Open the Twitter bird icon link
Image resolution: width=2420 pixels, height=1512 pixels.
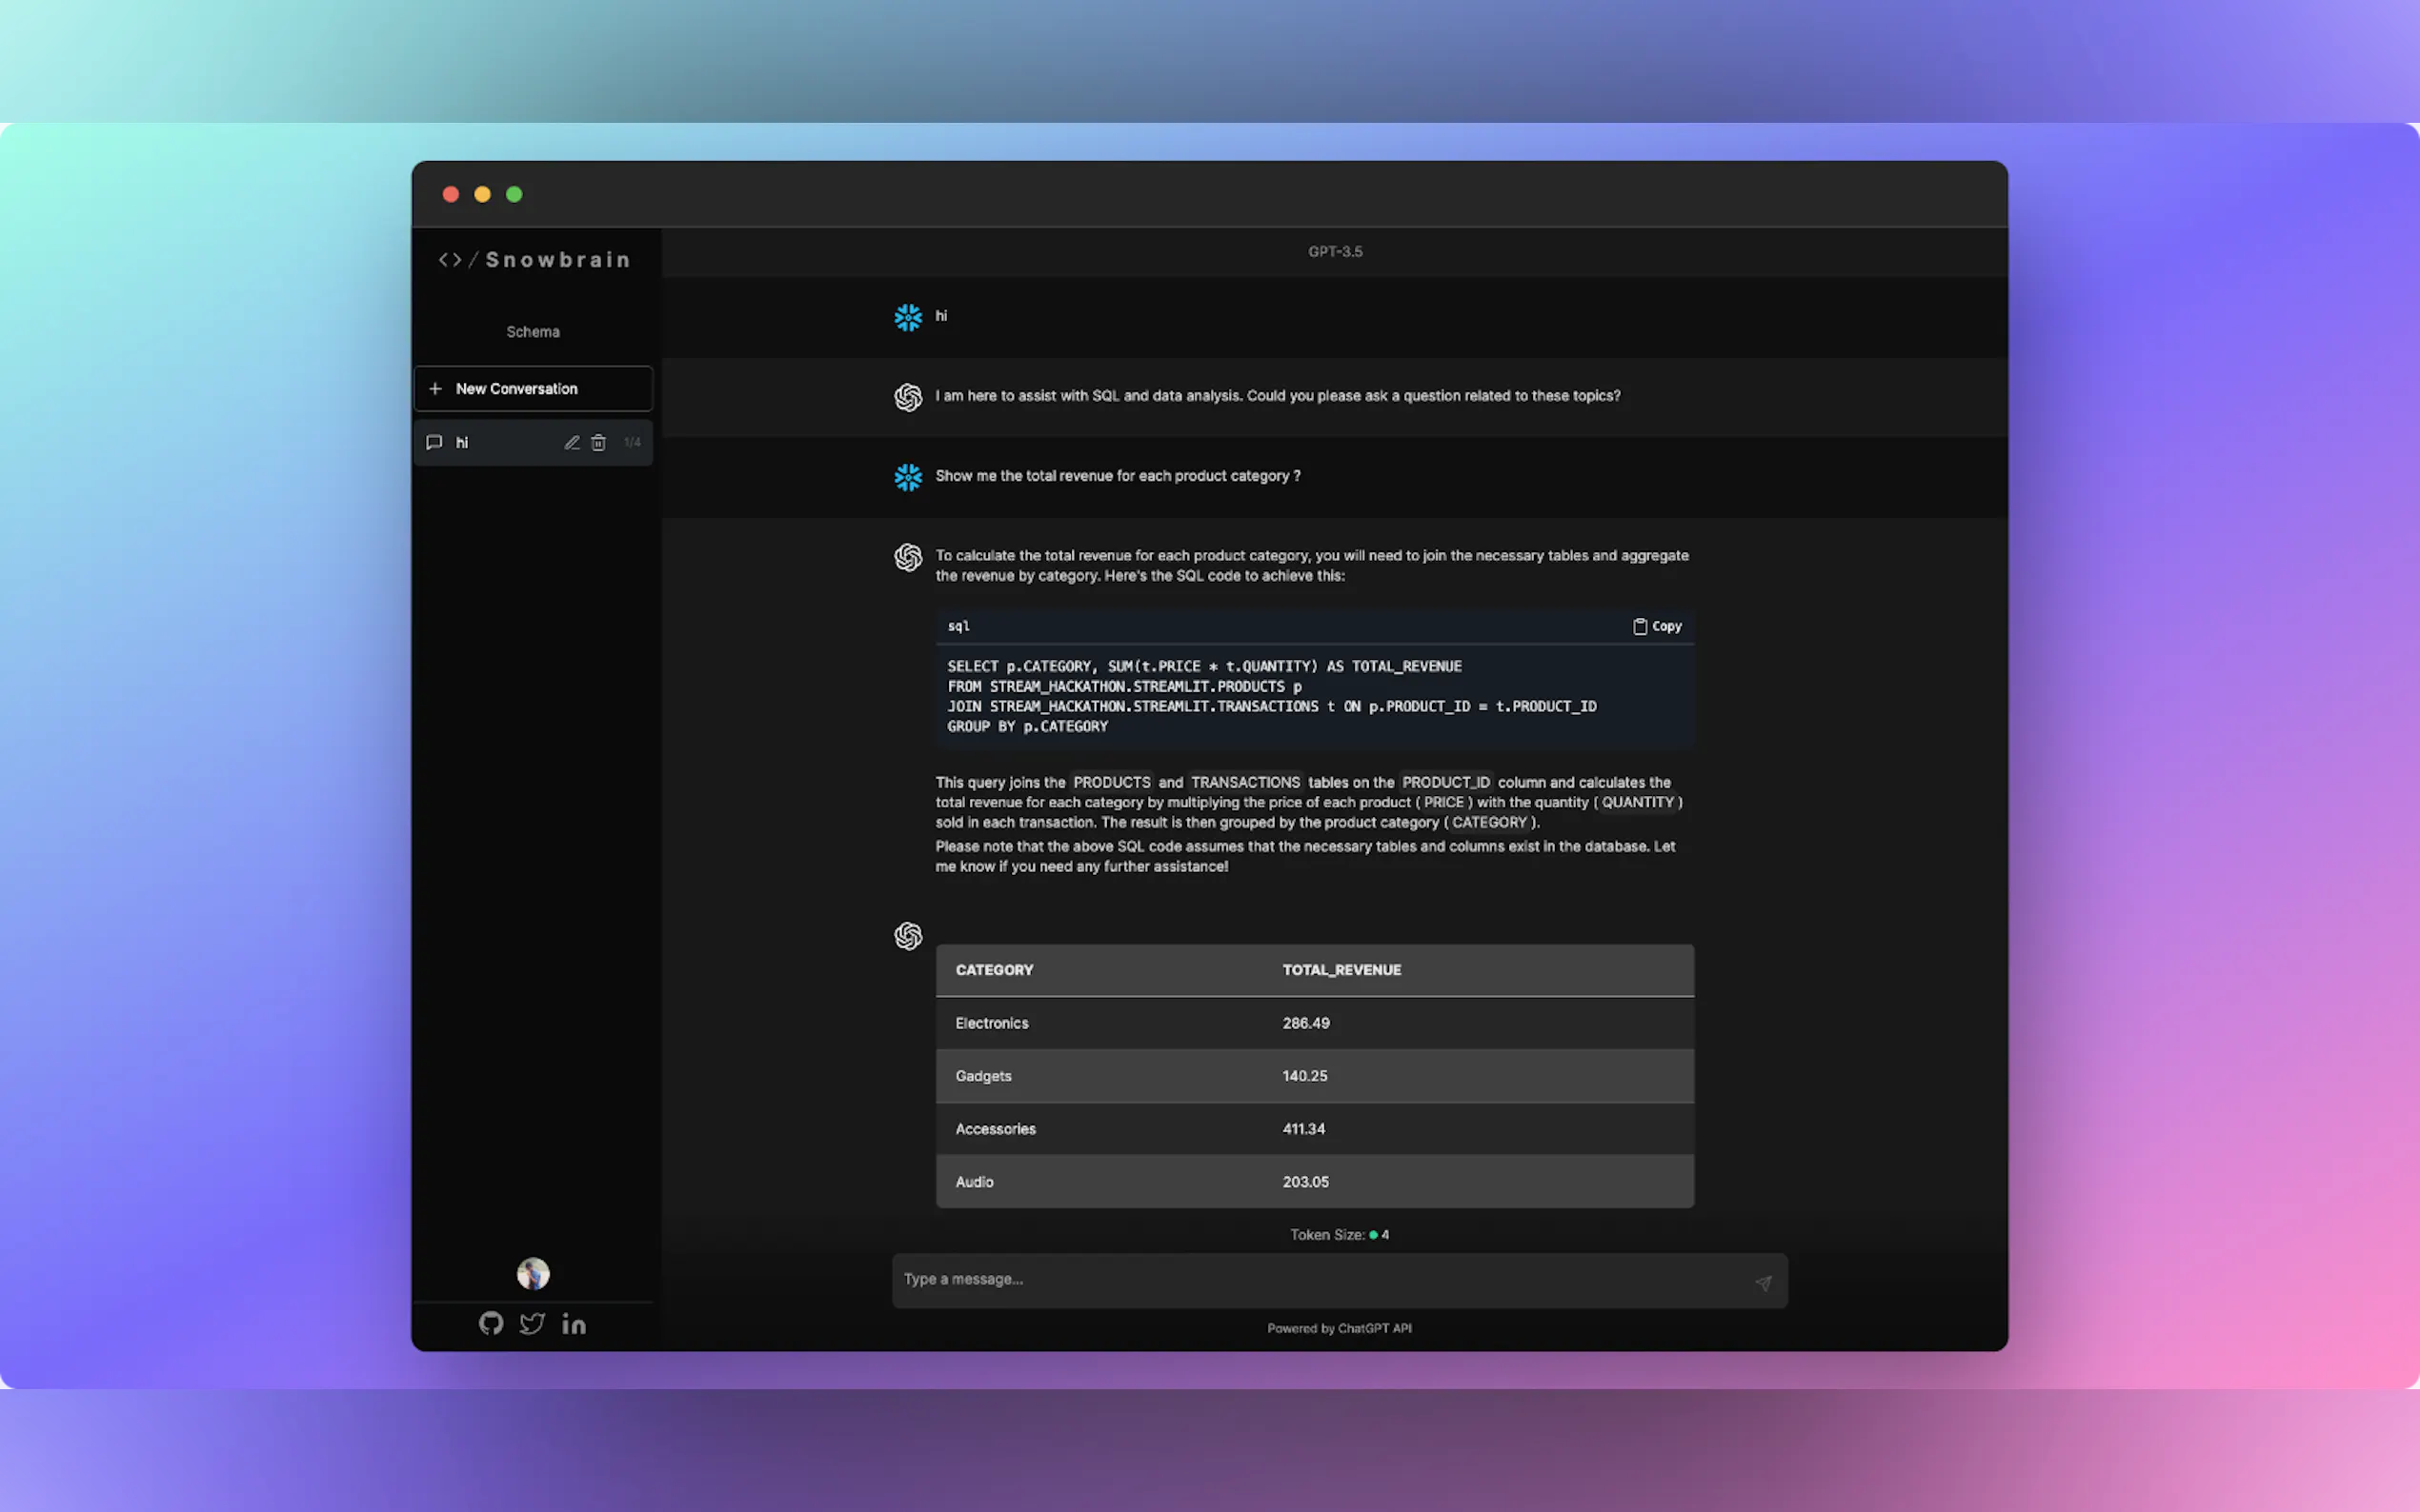tap(533, 1323)
